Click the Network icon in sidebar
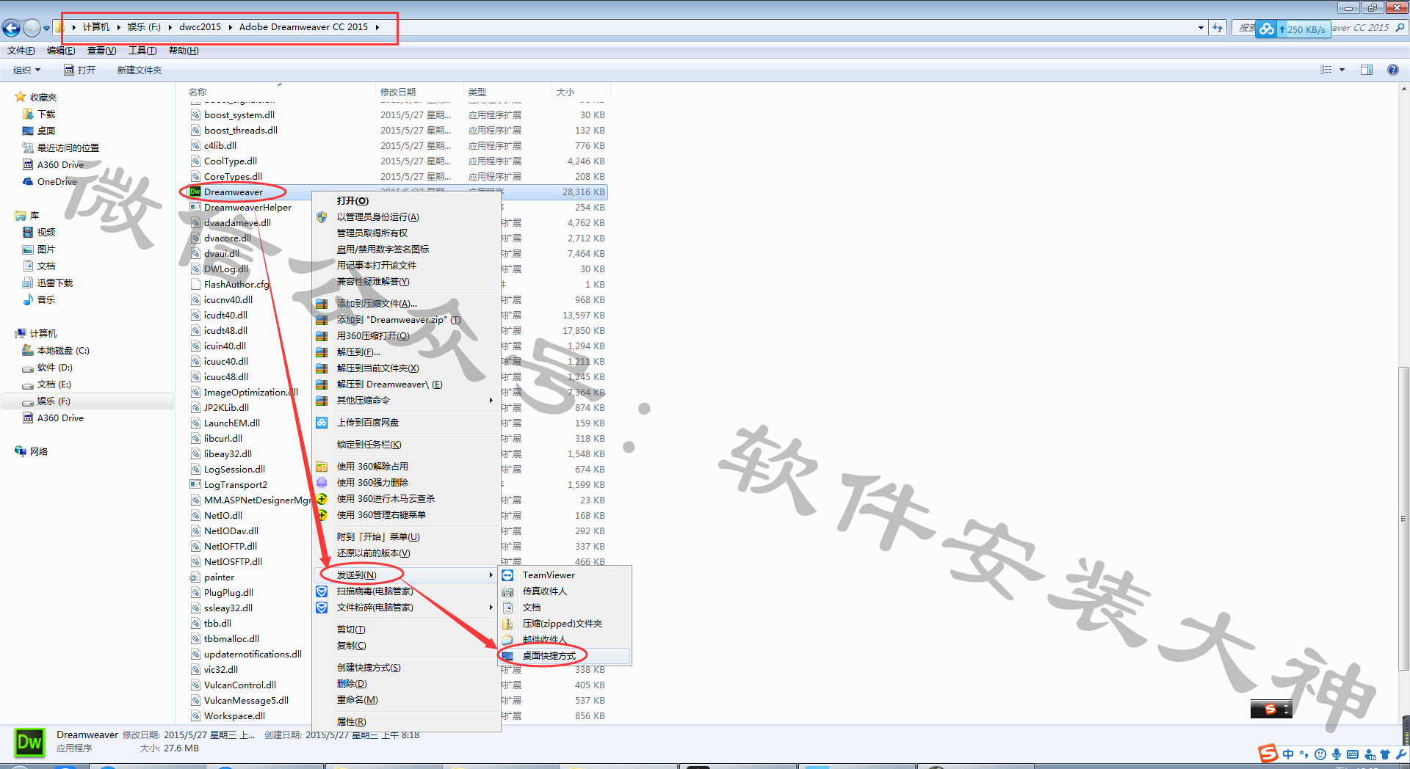 point(21,451)
